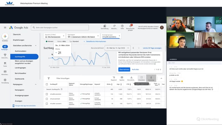Click the Aufrufen link

click(x=135, y=70)
